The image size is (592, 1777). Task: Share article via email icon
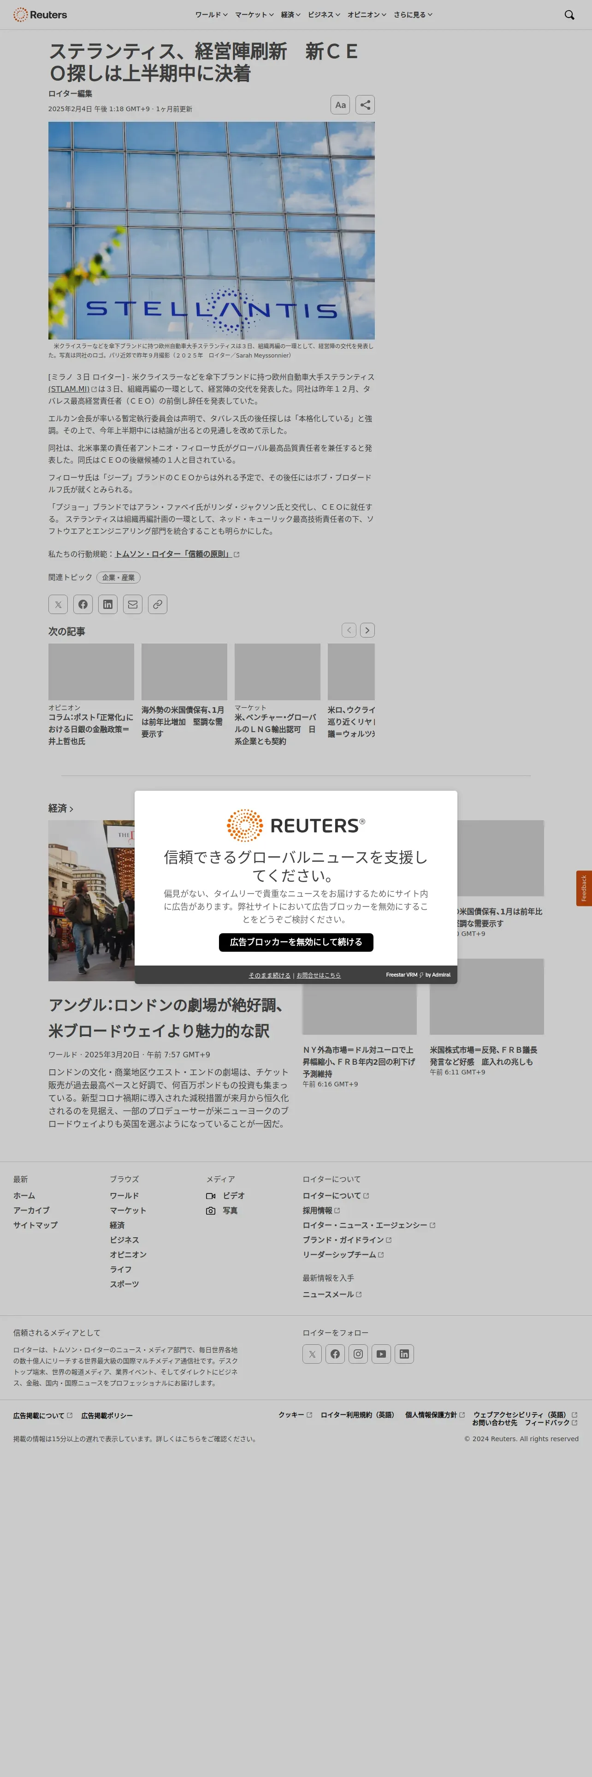click(x=132, y=604)
